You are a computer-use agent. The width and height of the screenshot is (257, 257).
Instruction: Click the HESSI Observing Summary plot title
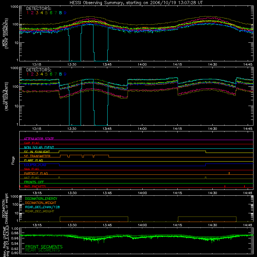[136, 3]
